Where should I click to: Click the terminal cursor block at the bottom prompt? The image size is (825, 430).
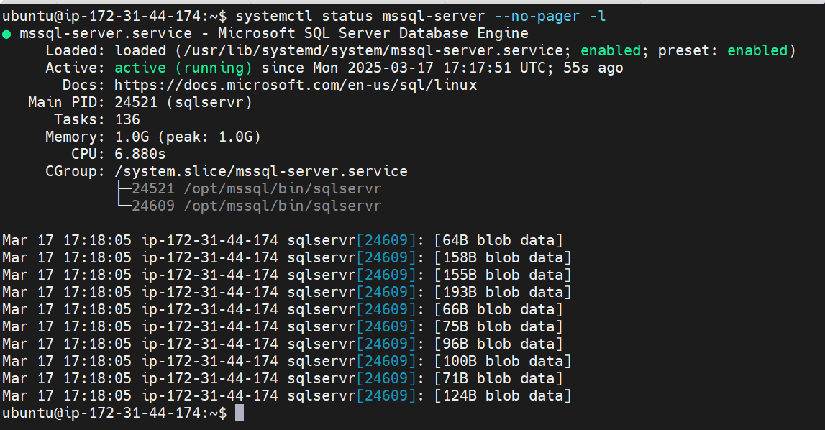(x=240, y=413)
